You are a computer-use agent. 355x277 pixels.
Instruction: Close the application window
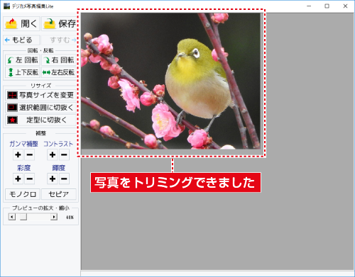coord(345,6)
